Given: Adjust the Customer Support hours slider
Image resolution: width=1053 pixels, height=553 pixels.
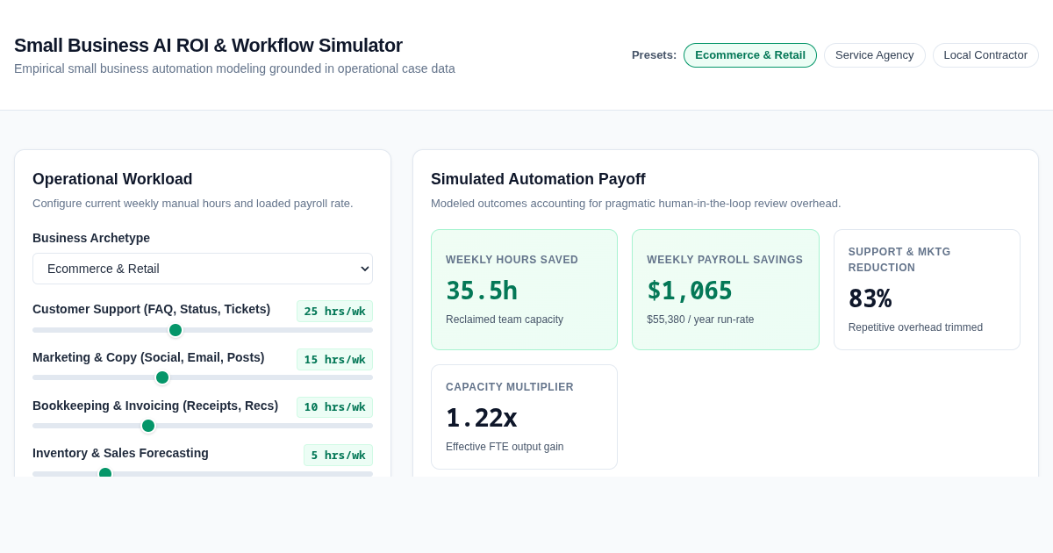Looking at the screenshot, I should tap(203, 330).
